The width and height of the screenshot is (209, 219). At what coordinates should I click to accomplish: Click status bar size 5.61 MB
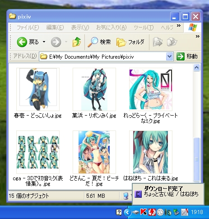point(96,196)
